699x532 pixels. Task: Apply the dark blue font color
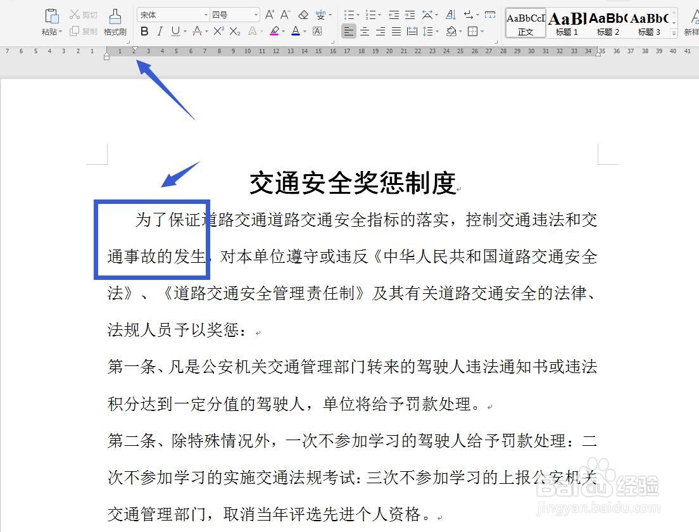tap(296, 31)
